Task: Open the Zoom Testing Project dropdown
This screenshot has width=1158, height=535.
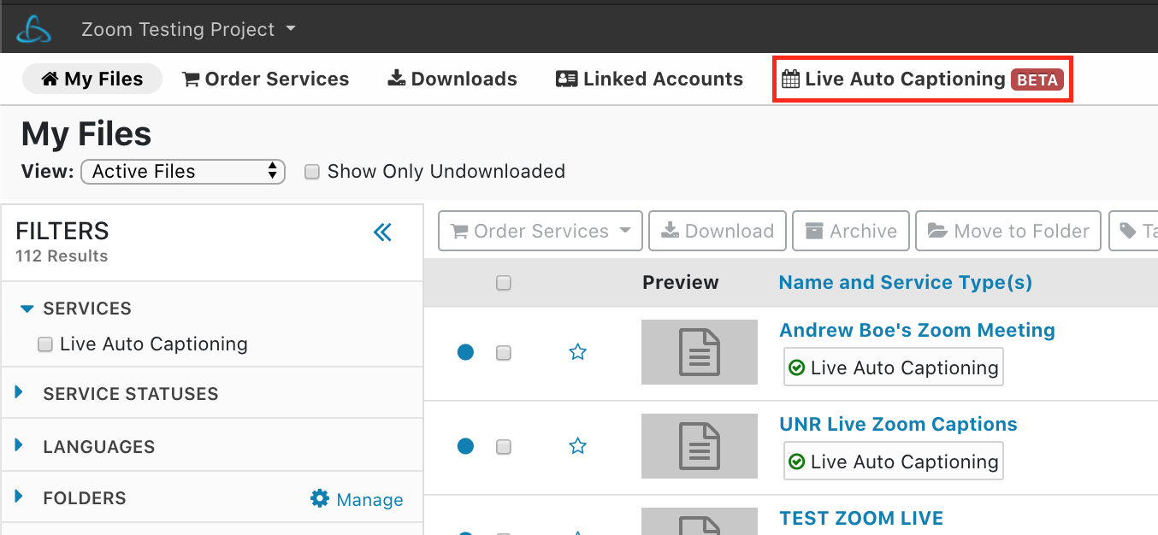Action: pos(188,29)
